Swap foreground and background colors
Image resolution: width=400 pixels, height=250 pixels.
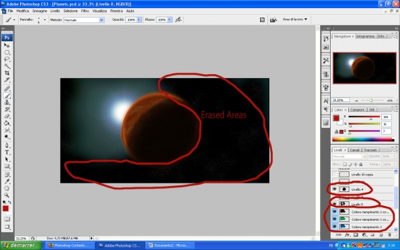pyautogui.click(x=10, y=202)
